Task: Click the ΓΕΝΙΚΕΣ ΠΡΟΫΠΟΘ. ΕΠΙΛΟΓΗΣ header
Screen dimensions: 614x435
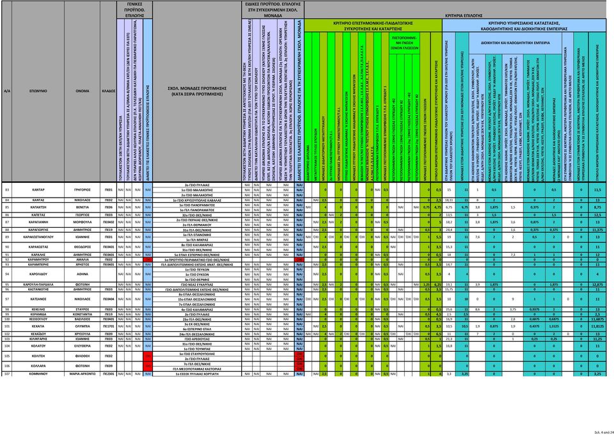Action: pos(134,10)
